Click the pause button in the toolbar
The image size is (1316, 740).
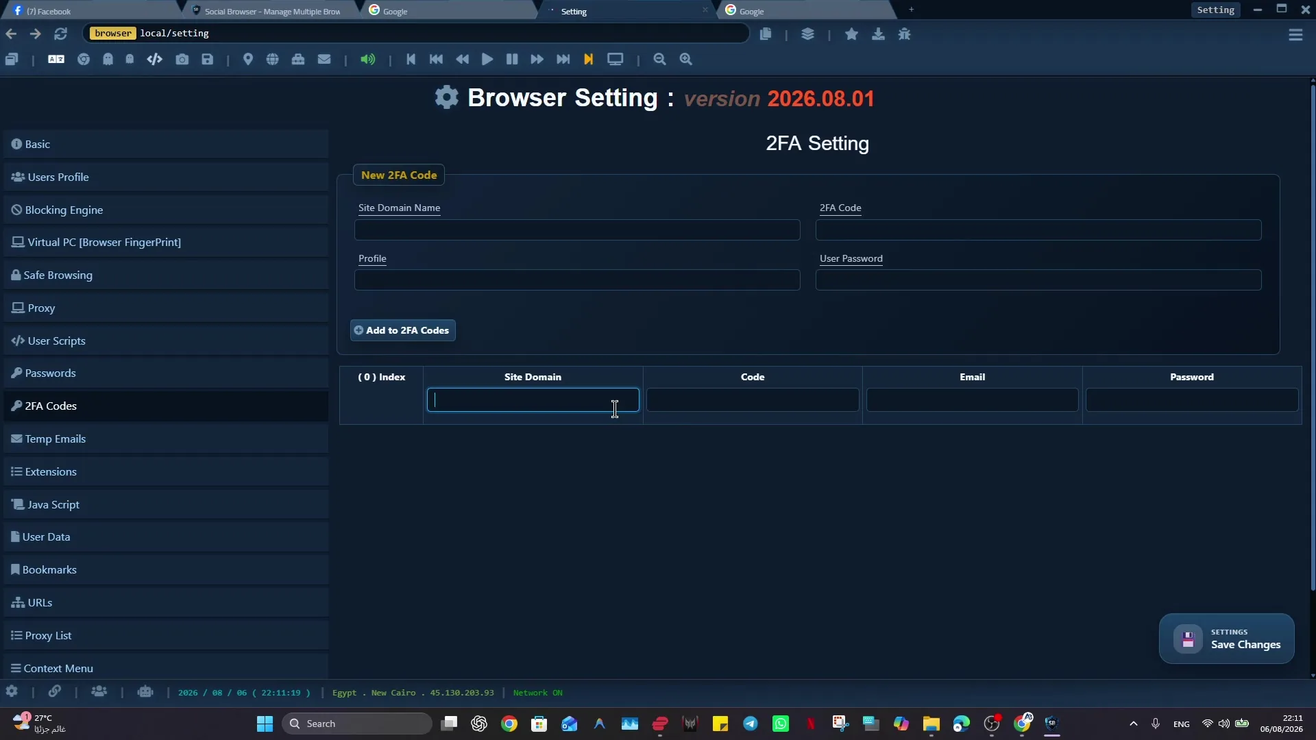512,60
